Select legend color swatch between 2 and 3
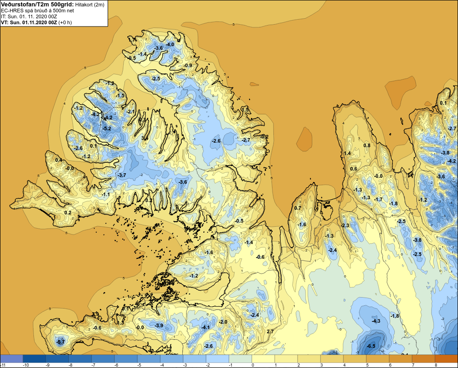 (x=309, y=359)
